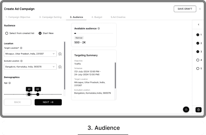Click the '3. Audience' caption below the dialog
206x135 pixels.
[x=104, y=128]
